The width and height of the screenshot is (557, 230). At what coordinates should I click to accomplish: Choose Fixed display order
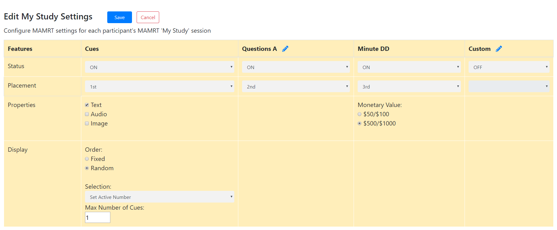click(x=87, y=159)
